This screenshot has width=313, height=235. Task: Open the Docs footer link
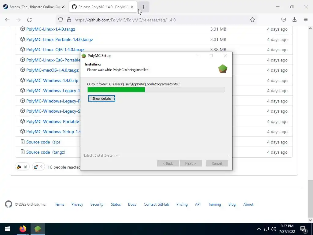[132, 204]
